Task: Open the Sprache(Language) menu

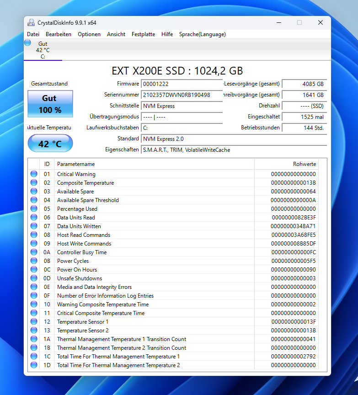Action: pos(202,34)
